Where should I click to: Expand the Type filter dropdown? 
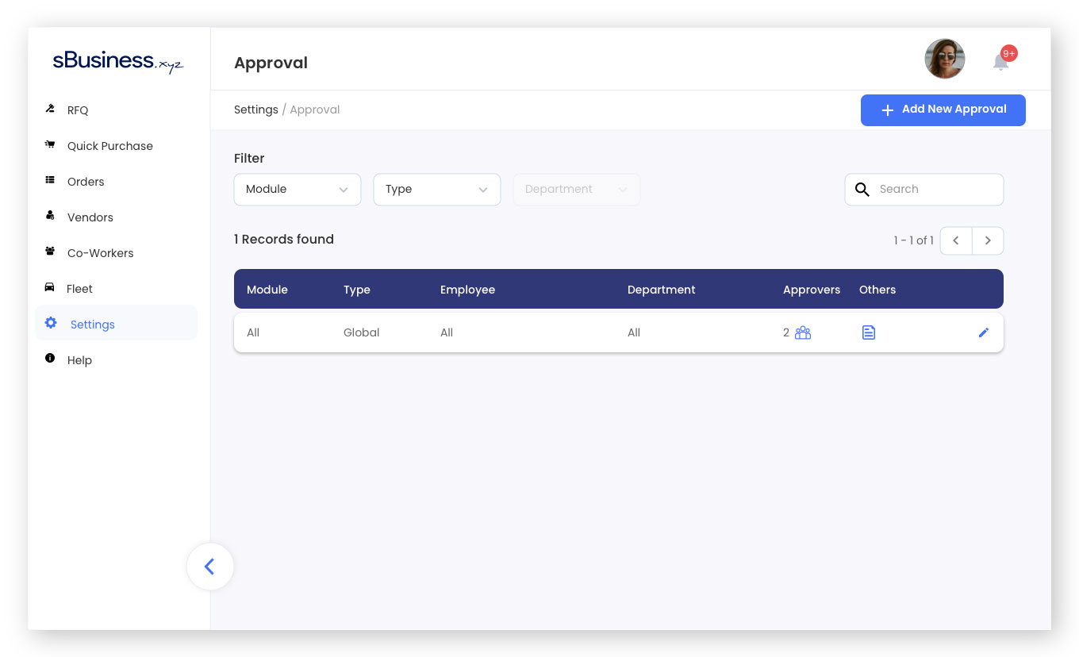pyautogui.click(x=436, y=190)
